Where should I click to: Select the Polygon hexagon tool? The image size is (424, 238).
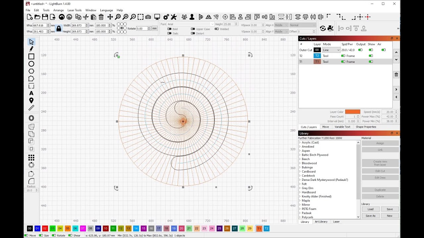(31, 71)
